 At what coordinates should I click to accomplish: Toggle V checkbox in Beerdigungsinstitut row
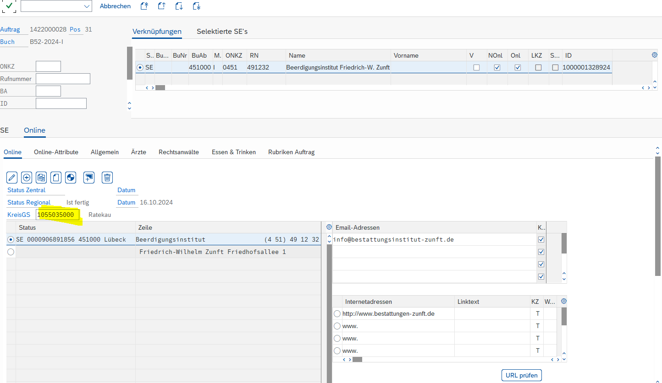pos(476,68)
